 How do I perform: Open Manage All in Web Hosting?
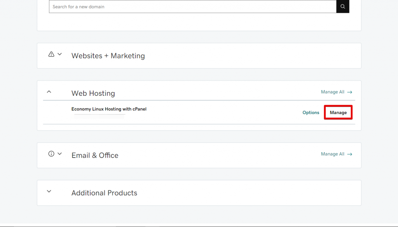pos(332,92)
